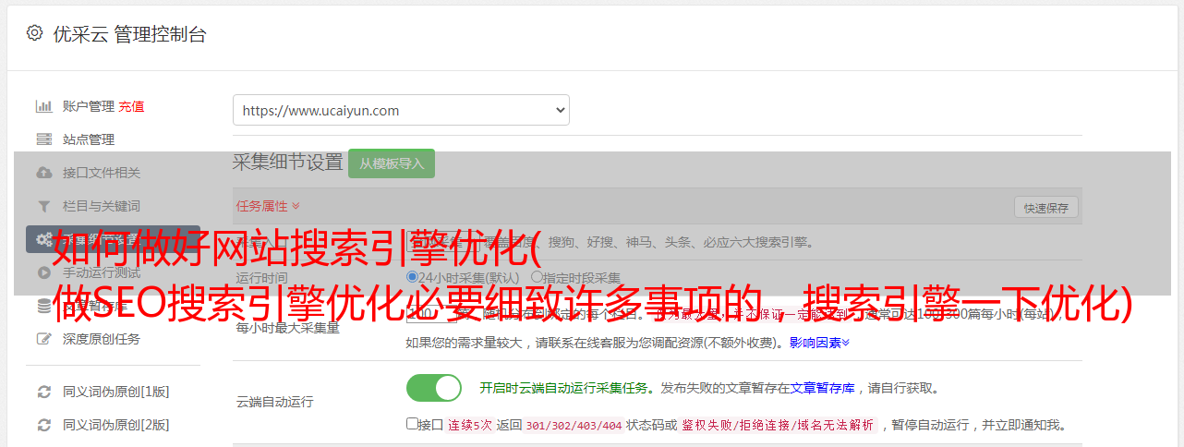
Task: Click the 优采云 管理控制台 title
Action: point(129,34)
